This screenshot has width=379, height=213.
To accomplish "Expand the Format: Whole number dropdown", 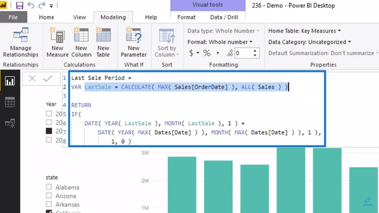I will 220,42.
